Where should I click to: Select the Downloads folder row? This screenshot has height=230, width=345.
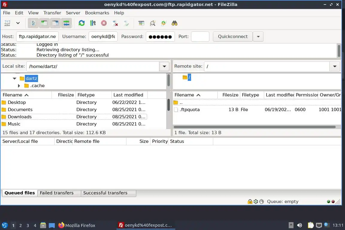click(x=74, y=117)
